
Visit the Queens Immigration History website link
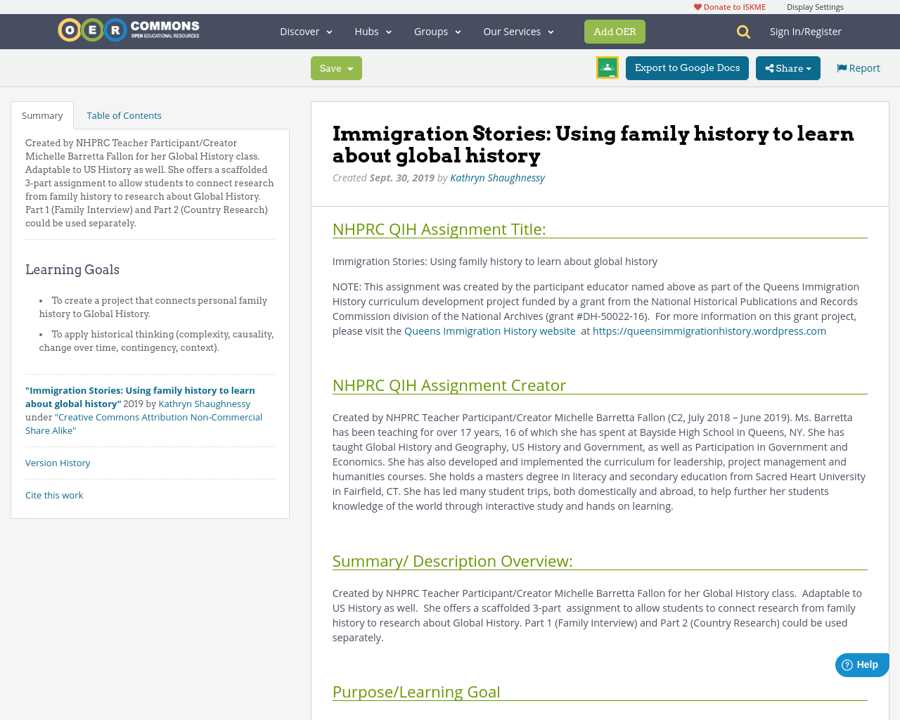point(489,330)
